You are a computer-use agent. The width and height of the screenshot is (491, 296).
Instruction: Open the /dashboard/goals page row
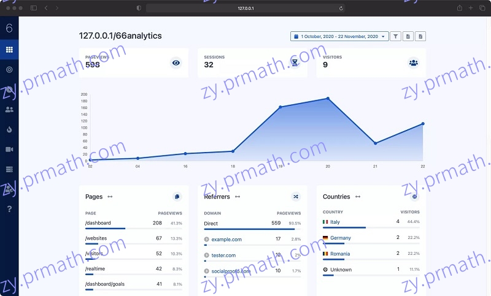[x=133, y=286]
